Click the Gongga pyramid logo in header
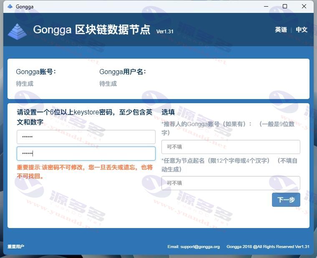The height and width of the screenshot is (258, 317). coord(17,31)
